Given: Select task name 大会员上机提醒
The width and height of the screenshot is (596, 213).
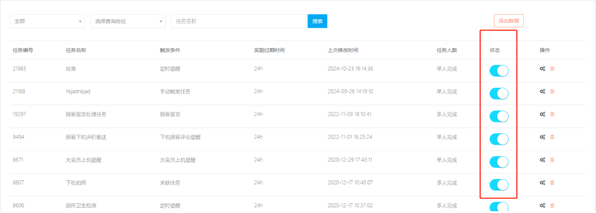Looking at the screenshot, I should point(84,160).
